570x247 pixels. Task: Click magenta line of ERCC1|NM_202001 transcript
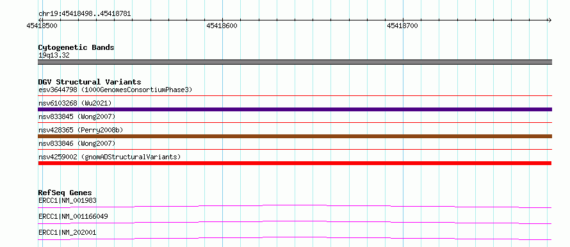pyautogui.click(x=295, y=238)
